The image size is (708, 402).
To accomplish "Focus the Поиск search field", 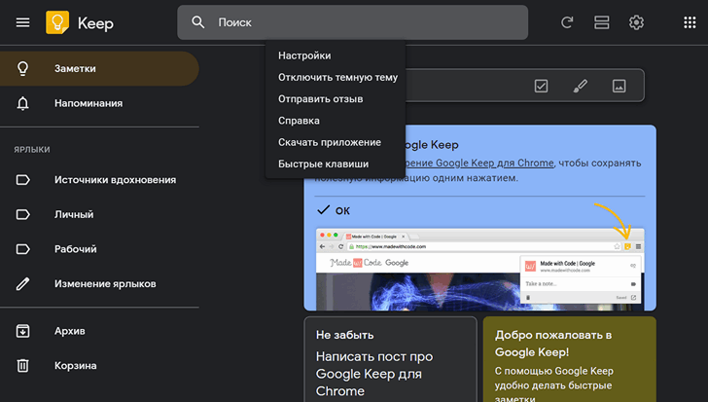I will click(353, 22).
